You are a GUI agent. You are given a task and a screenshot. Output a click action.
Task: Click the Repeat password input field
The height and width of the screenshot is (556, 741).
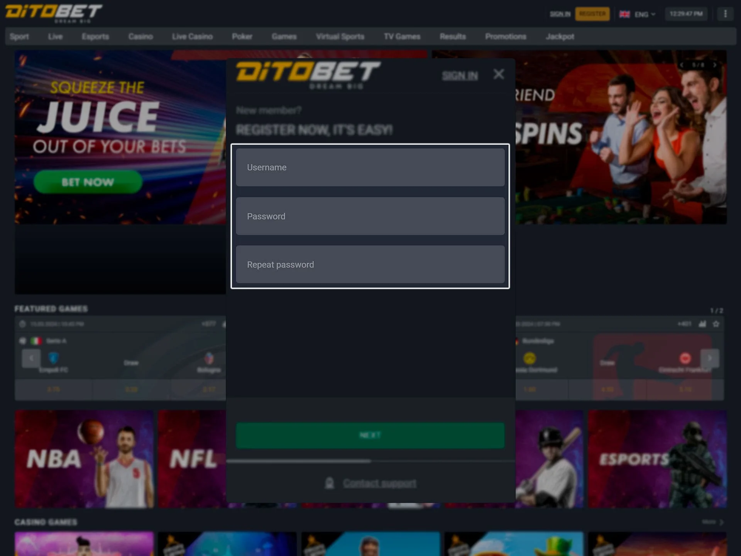pyautogui.click(x=370, y=264)
